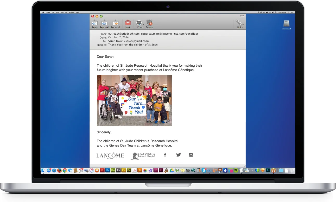Open the Print options dropdown arrow

(x=143, y=24)
